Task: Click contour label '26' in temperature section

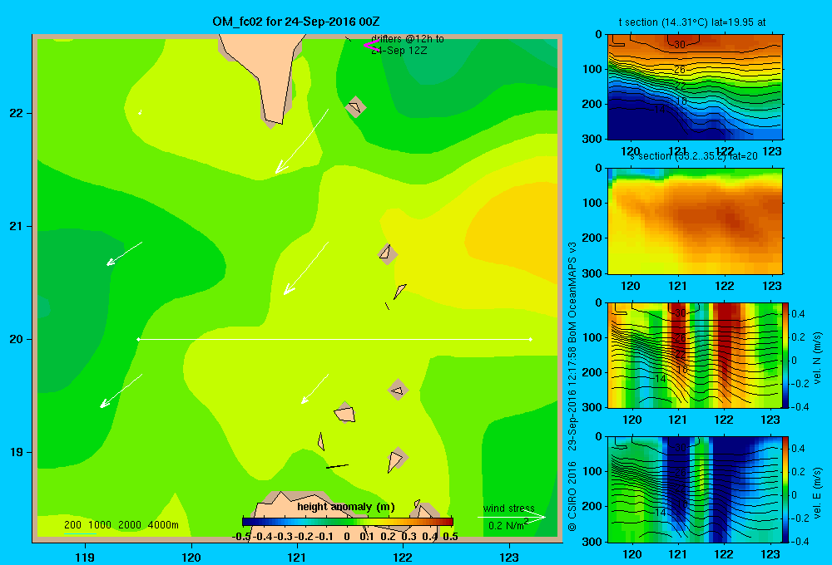Action: pyautogui.click(x=680, y=70)
